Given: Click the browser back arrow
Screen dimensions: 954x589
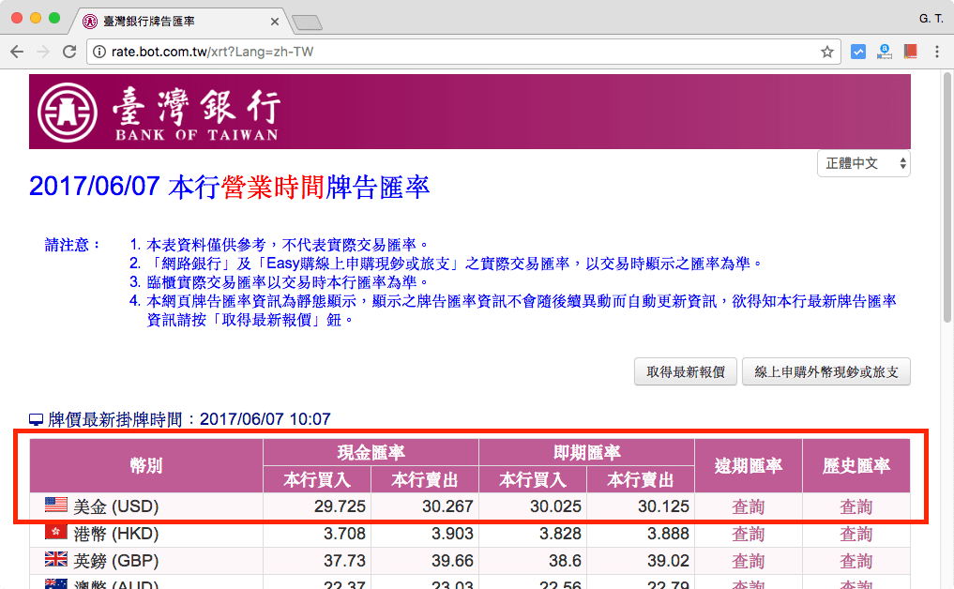Looking at the screenshot, I should tap(16, 53).
